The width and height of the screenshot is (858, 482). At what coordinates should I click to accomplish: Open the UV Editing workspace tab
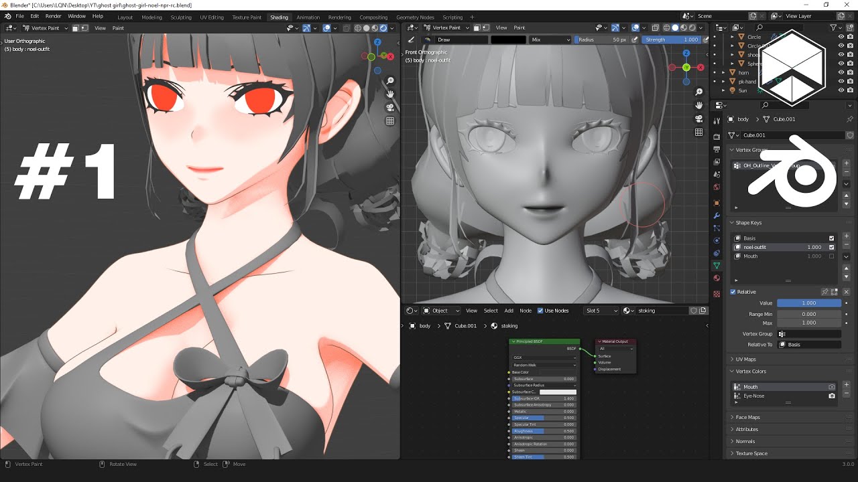click(x=212, y=17)
